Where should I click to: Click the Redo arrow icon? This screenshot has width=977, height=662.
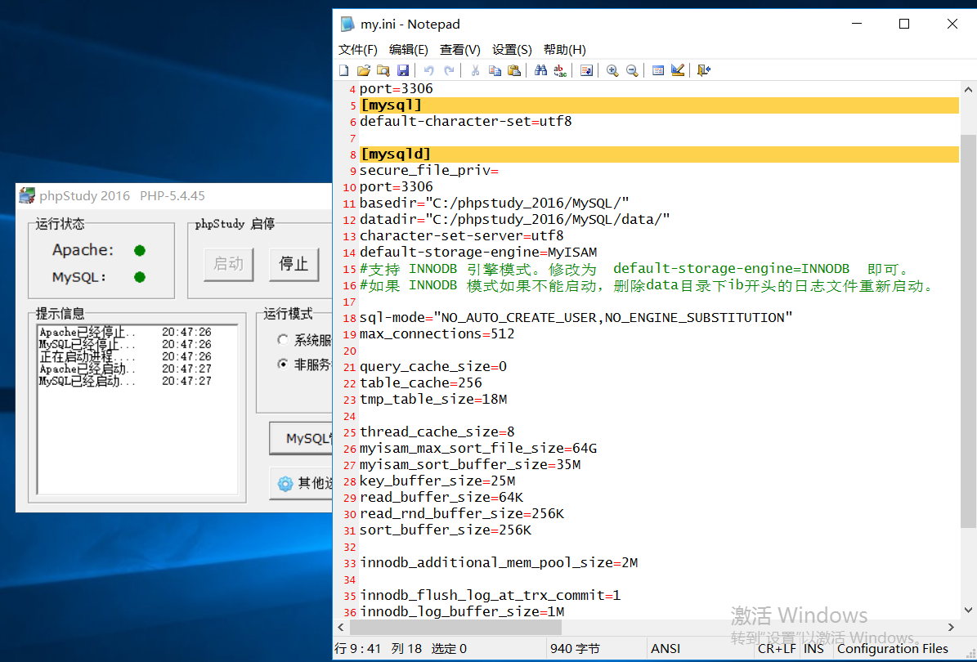tap(449, 70)
